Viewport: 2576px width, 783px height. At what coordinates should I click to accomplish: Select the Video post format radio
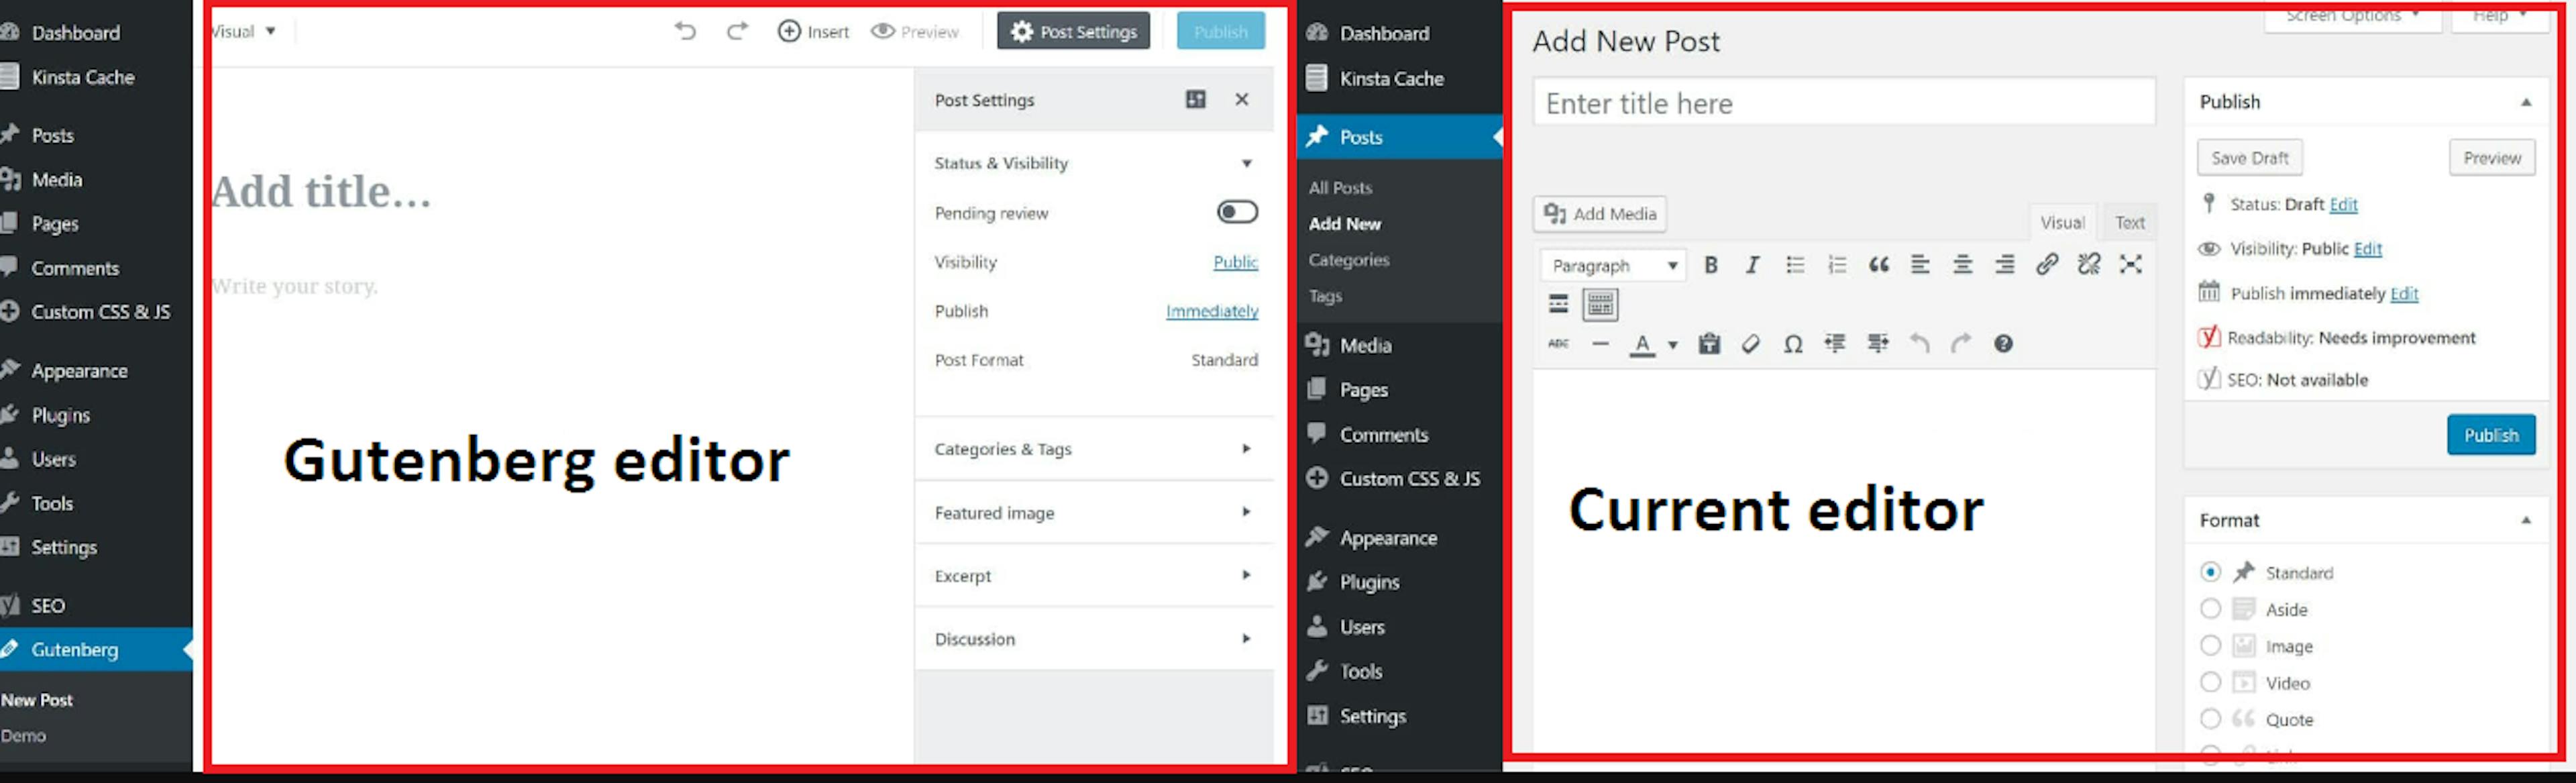(2210, 683)
